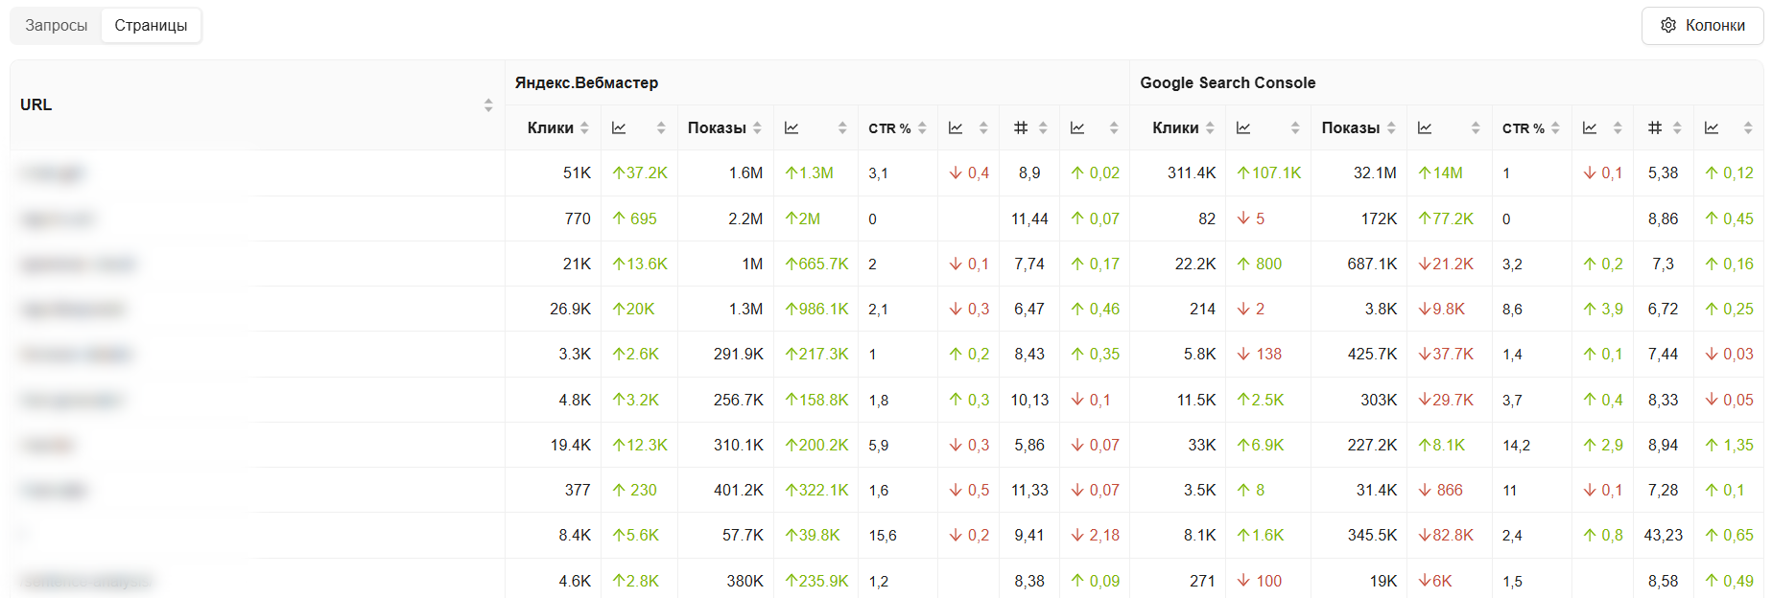This screenshot has width=1772, height=598.
Task: Click the Google Search Console position hash icon
Action: tap(1655, 128)
